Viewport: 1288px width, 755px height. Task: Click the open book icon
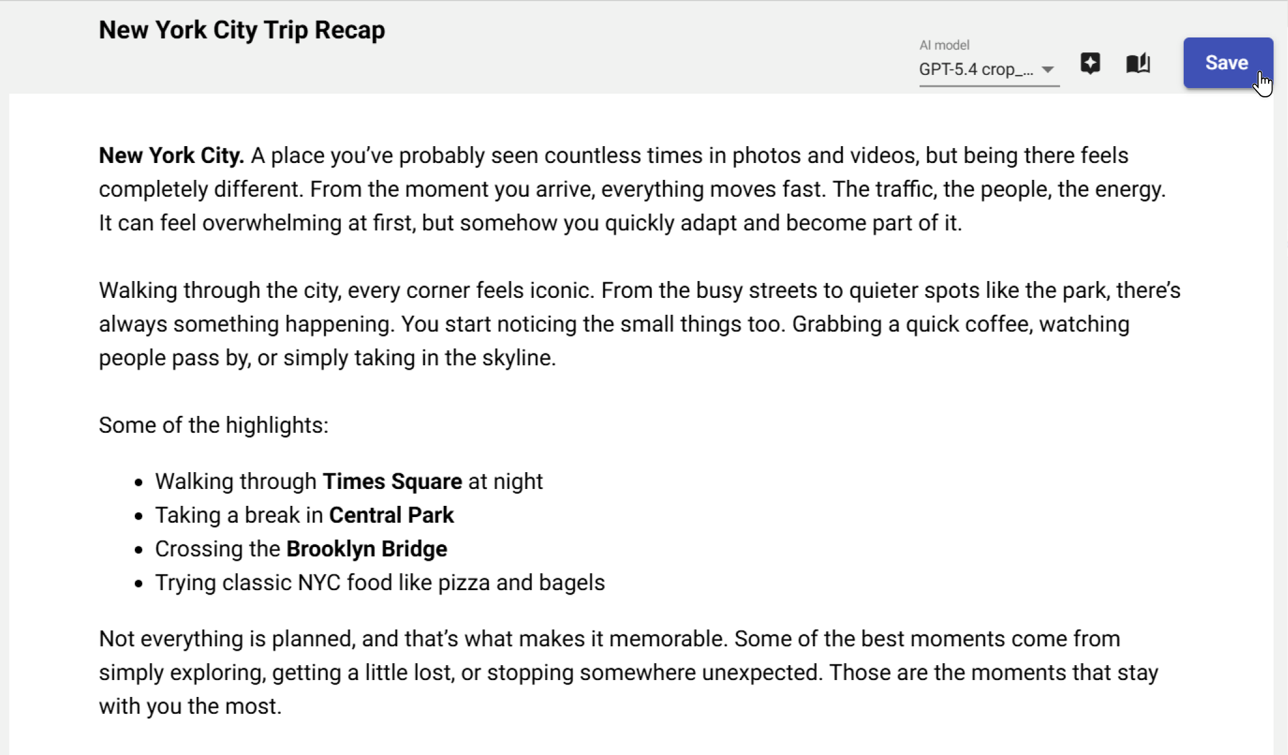(x=1138, y=63)
